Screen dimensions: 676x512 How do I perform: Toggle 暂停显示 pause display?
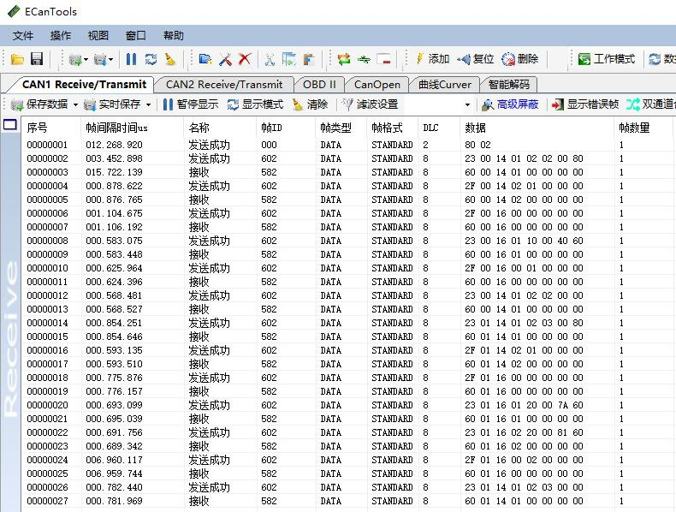click(190, 104)
